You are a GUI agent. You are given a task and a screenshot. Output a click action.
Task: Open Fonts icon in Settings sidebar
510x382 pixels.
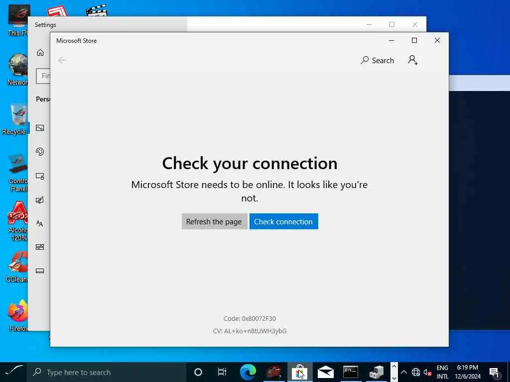click(x=40, y=223)
